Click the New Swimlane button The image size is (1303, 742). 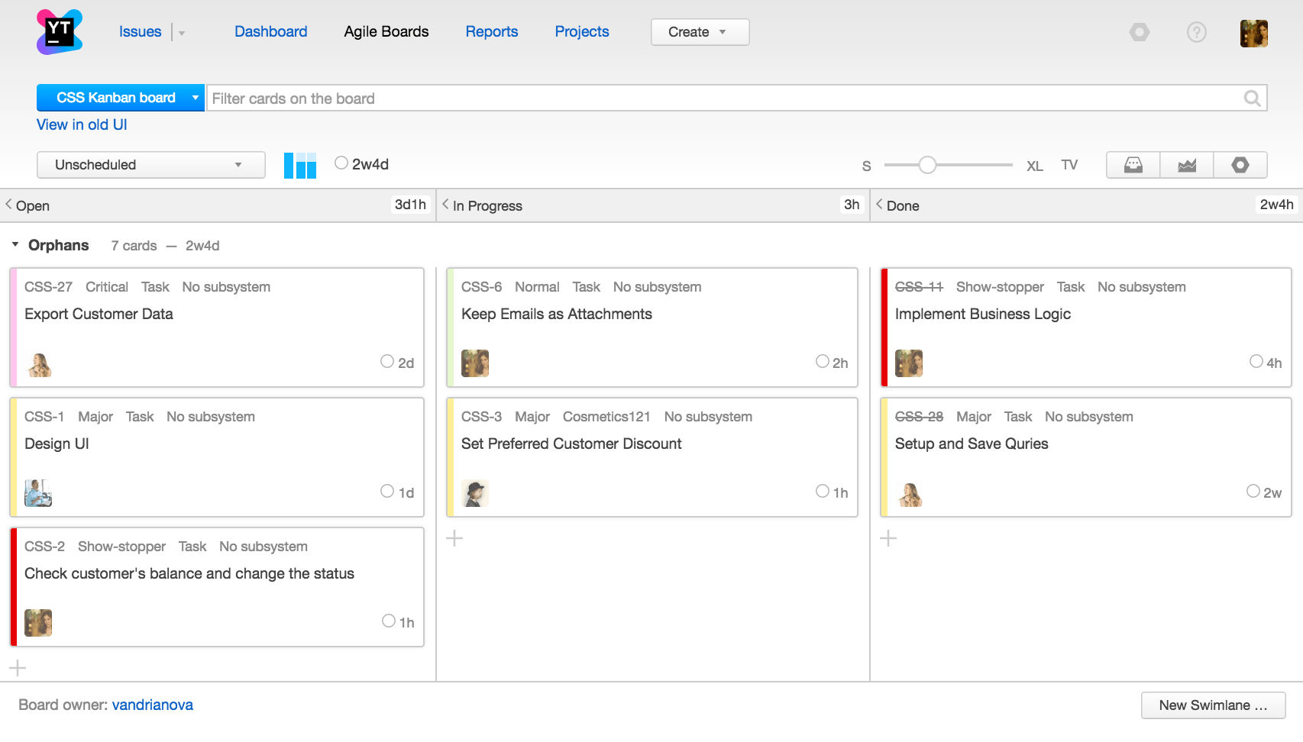point(1212,705)
